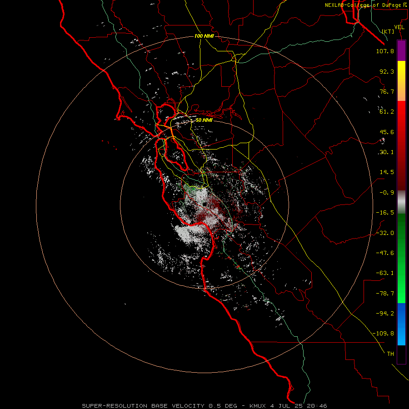The height and width of the screenshot is (409, 409).
Task: Select the 61.2 velocity legend value
Action: 387,112
